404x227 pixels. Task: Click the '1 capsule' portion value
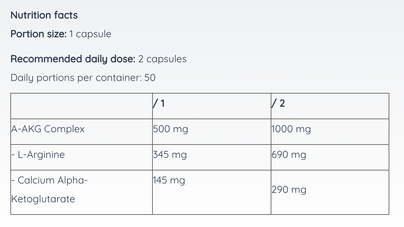[x=90, y=34]
